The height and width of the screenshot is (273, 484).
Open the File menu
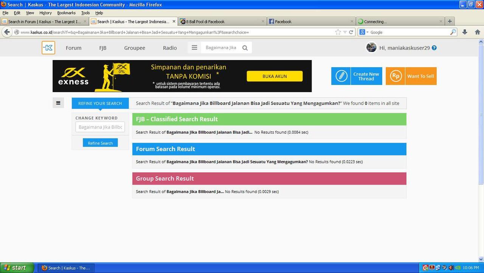(x=5, y=13)
